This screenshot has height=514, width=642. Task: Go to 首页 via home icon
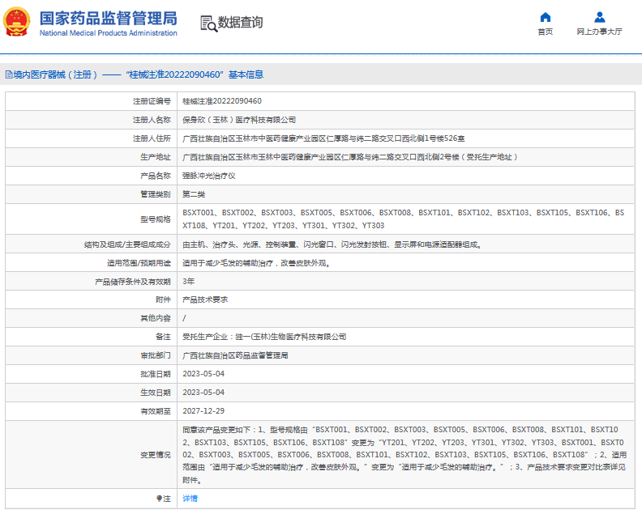545,17
